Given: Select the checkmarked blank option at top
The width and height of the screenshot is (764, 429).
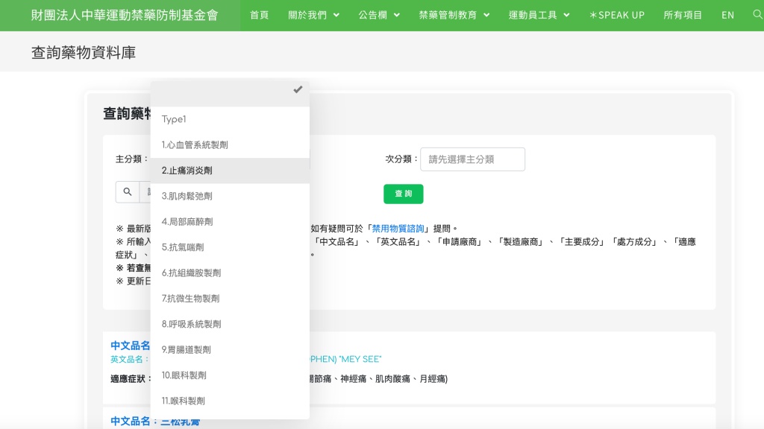Looking at the screenshot, I should pyautogui.click(x=230, y=90).
